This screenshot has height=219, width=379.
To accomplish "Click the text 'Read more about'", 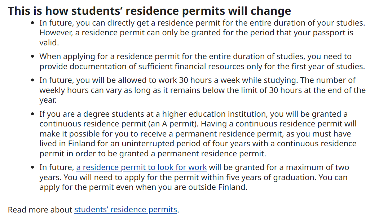I will [x=40, y=209].
